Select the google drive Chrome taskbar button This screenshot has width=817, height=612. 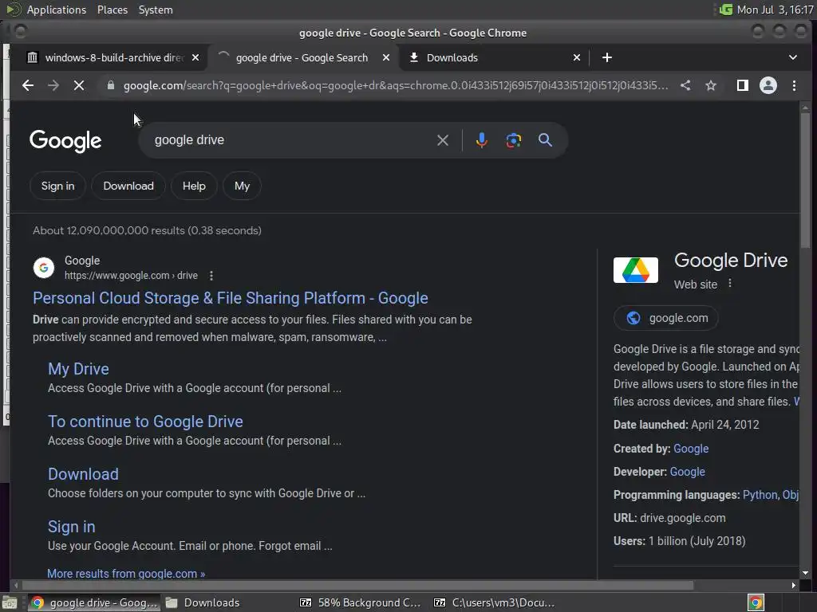[94, 602]
